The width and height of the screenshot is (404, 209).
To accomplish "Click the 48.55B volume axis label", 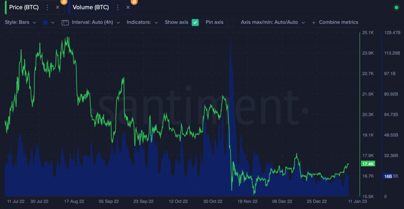I will [x=391, y=135].
